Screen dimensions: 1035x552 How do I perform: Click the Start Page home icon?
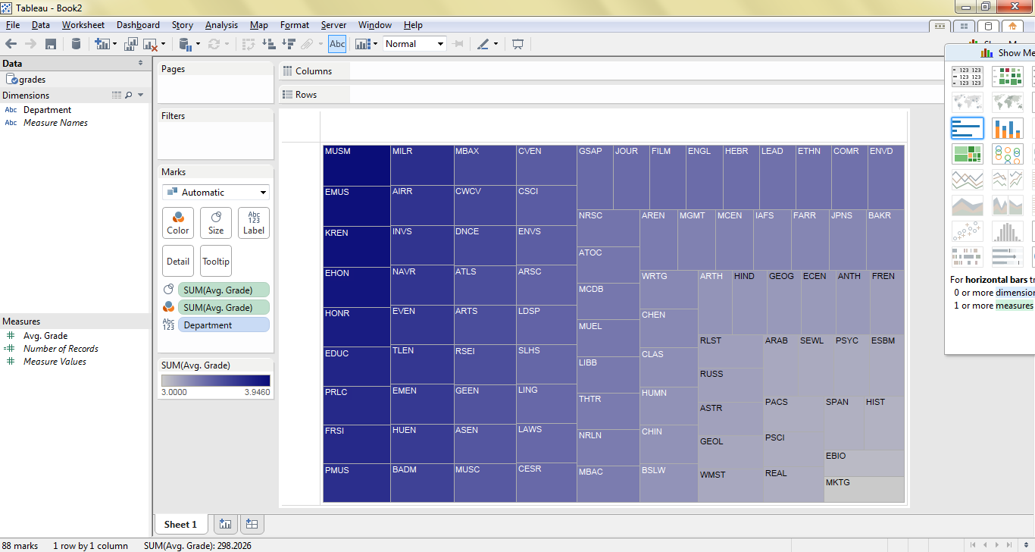(1012, 26)
